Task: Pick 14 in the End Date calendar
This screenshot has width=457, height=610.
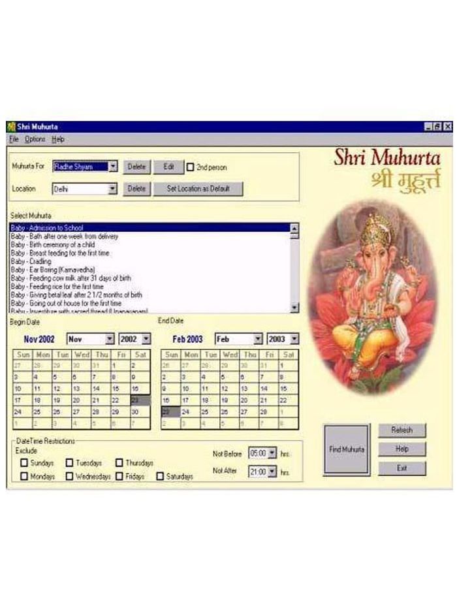Action: coord(269,389)
